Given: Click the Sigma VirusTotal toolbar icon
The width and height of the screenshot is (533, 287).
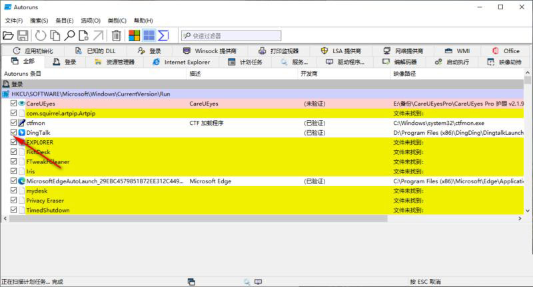Looking at the screenshot, I should pos(163,36).
